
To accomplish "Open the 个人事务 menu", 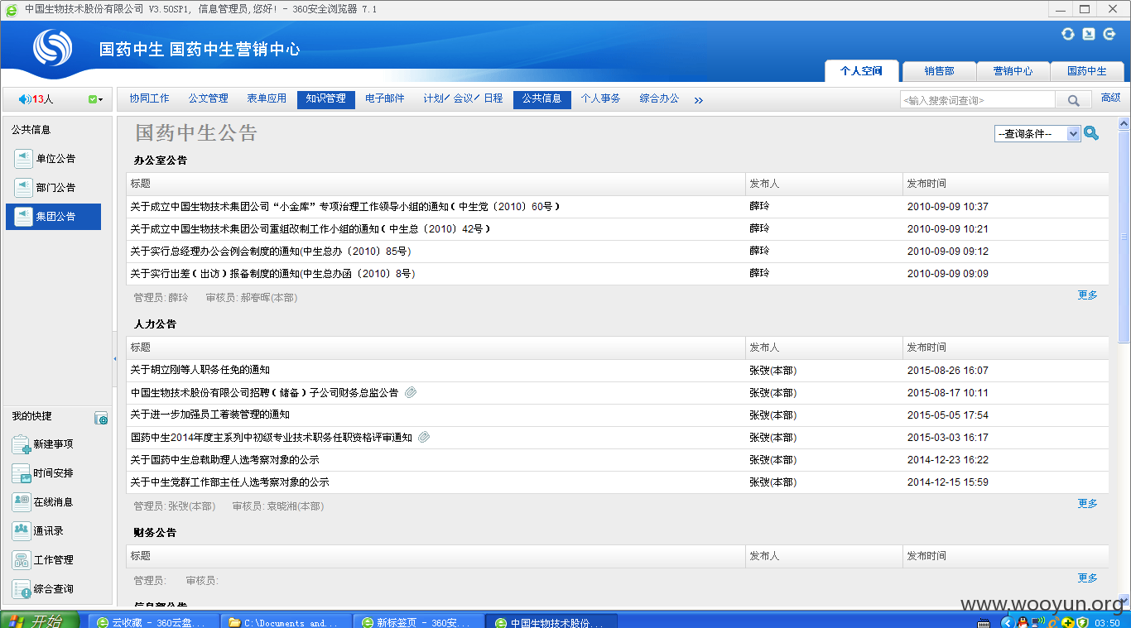I will pos(600,98).
